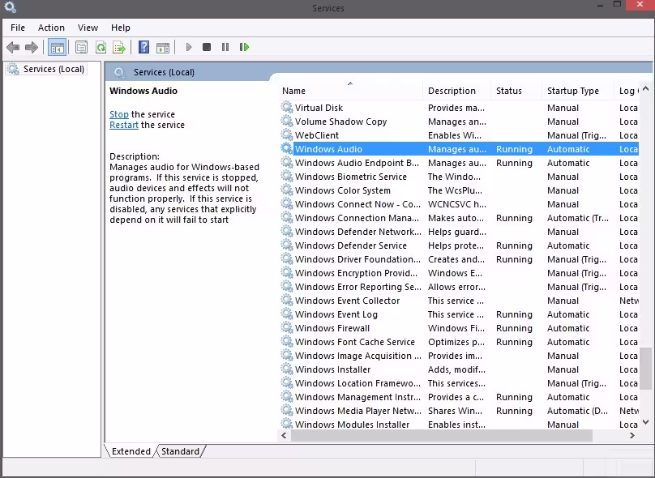Click the gear icon beside Virtual Disk
Viewport: 655px width, 478px height.
pos(287,107)
